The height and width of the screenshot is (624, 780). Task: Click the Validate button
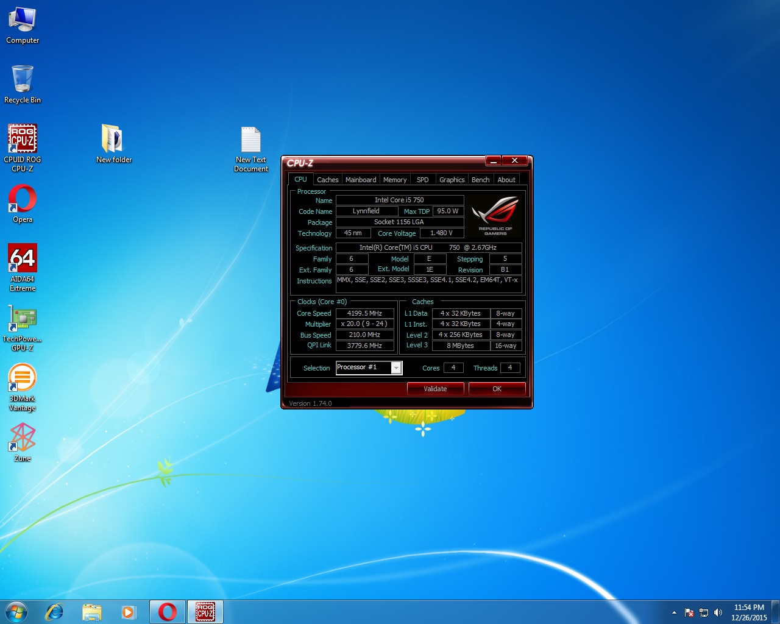coord(435,389)
